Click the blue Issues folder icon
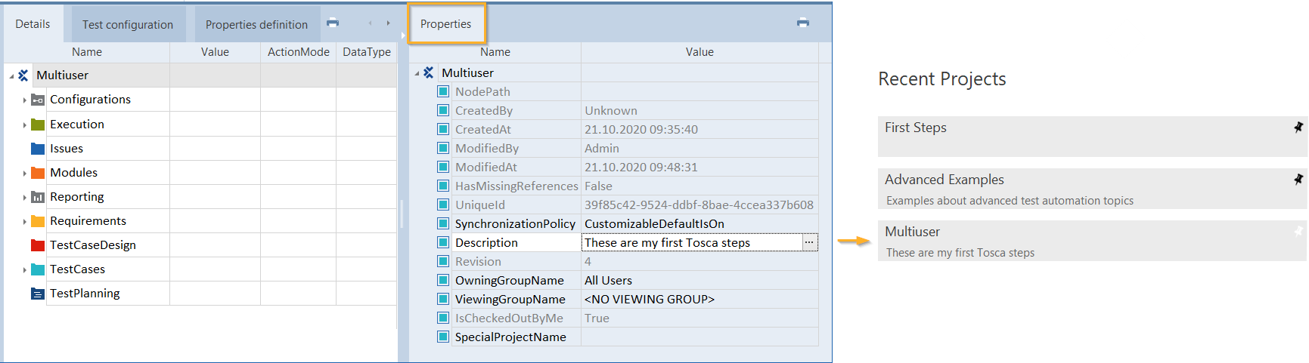The height and width of the screenshot is (363, 1309). pos(38,149)
